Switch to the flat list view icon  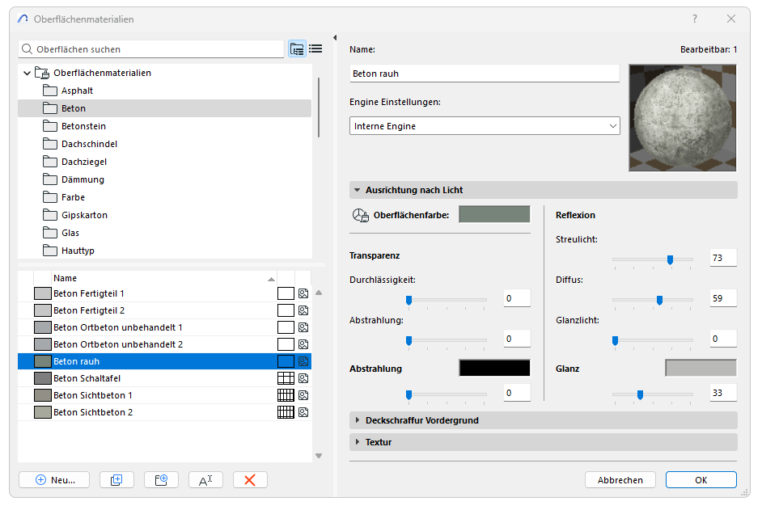pos(315,49)
